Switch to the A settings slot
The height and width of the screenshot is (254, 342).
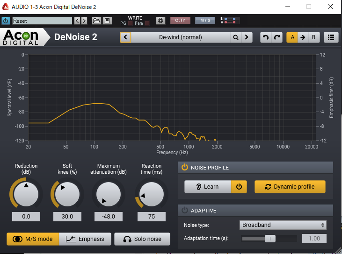(292, 37)
